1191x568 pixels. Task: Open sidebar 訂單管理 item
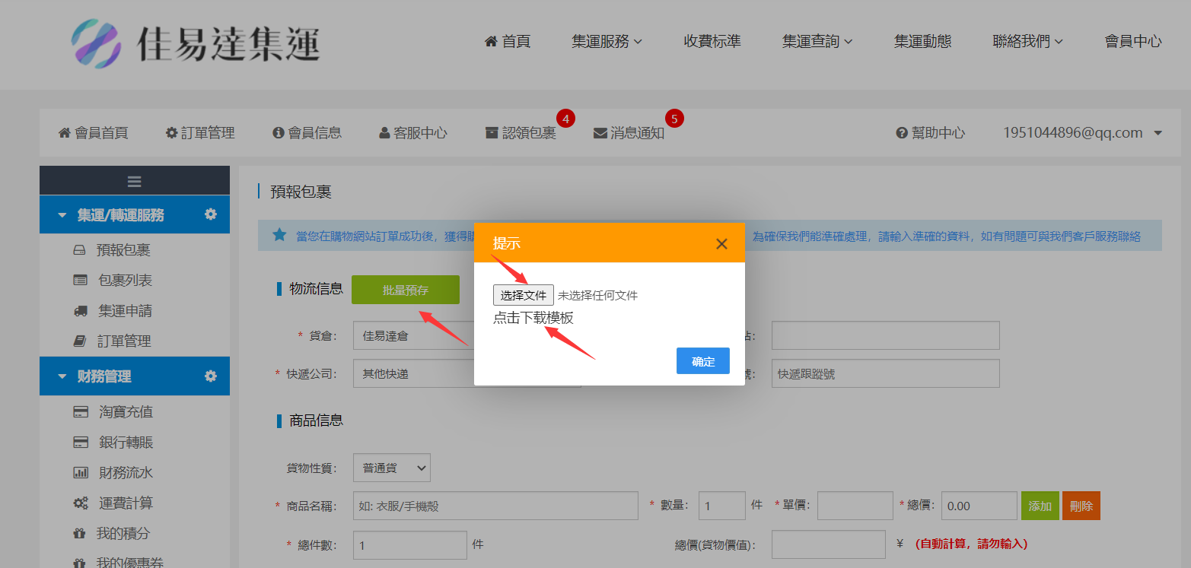tap(124, 341)
